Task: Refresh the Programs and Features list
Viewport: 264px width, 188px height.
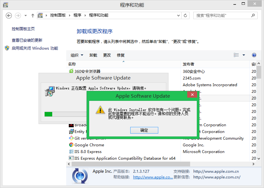Action: coord(185,16)
